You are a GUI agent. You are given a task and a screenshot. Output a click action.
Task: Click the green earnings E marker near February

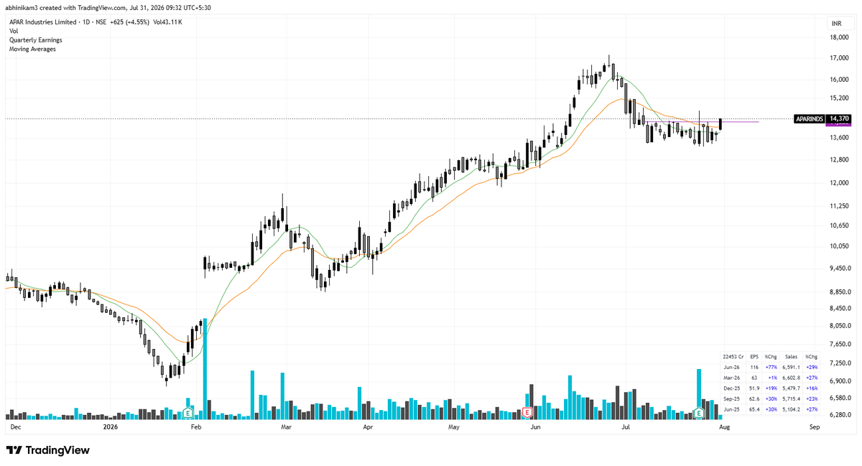(187, 413)
